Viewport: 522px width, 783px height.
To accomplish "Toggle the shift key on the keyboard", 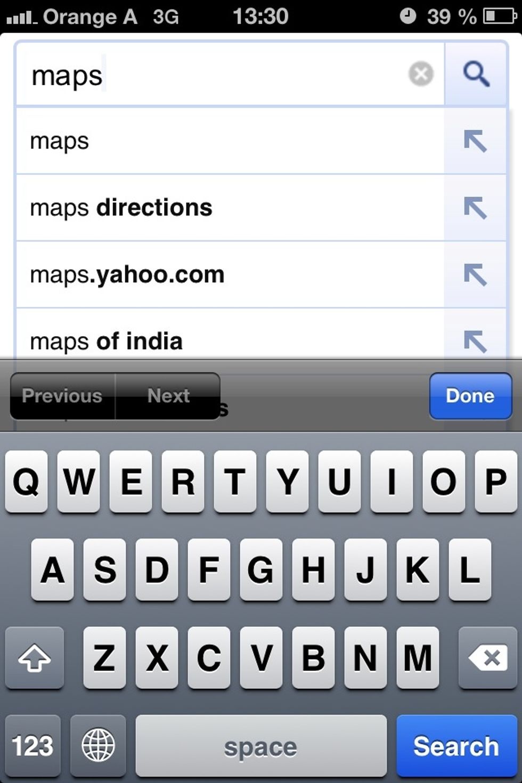I will pyautogui.click(x=35, y=658).
